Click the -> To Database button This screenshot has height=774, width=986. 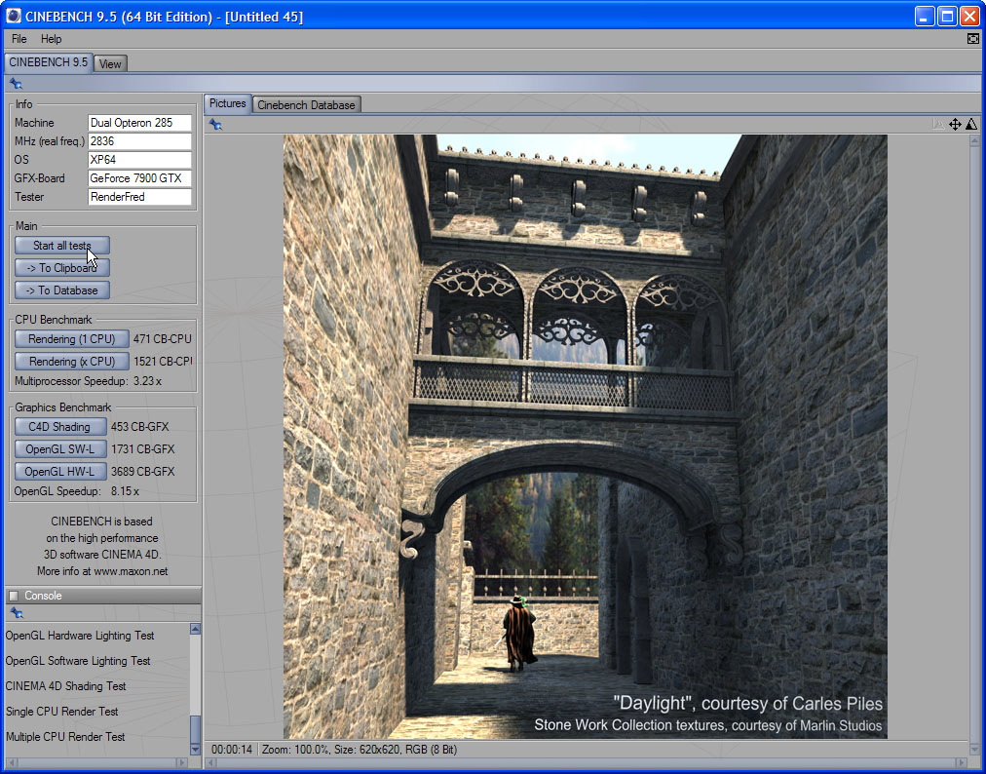tap(62, 290)
